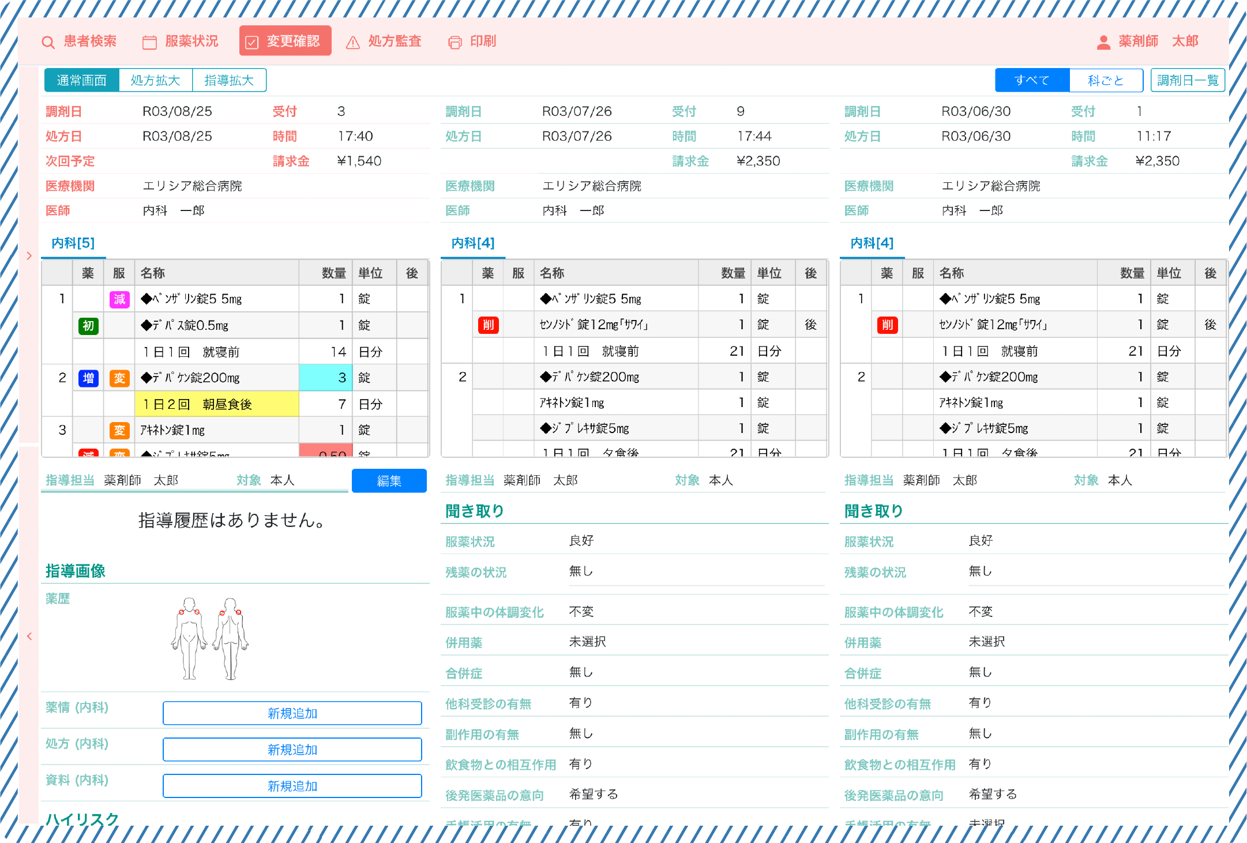Select 内科[5] tab for R03/08/25
The width and height of the screenshot is (1247, 843).
pyautogui.click(x=73, y=243)
